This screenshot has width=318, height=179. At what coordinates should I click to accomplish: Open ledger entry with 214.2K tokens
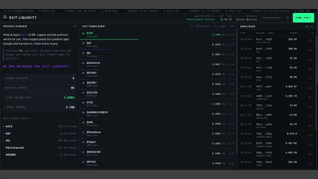coord(277,41)
